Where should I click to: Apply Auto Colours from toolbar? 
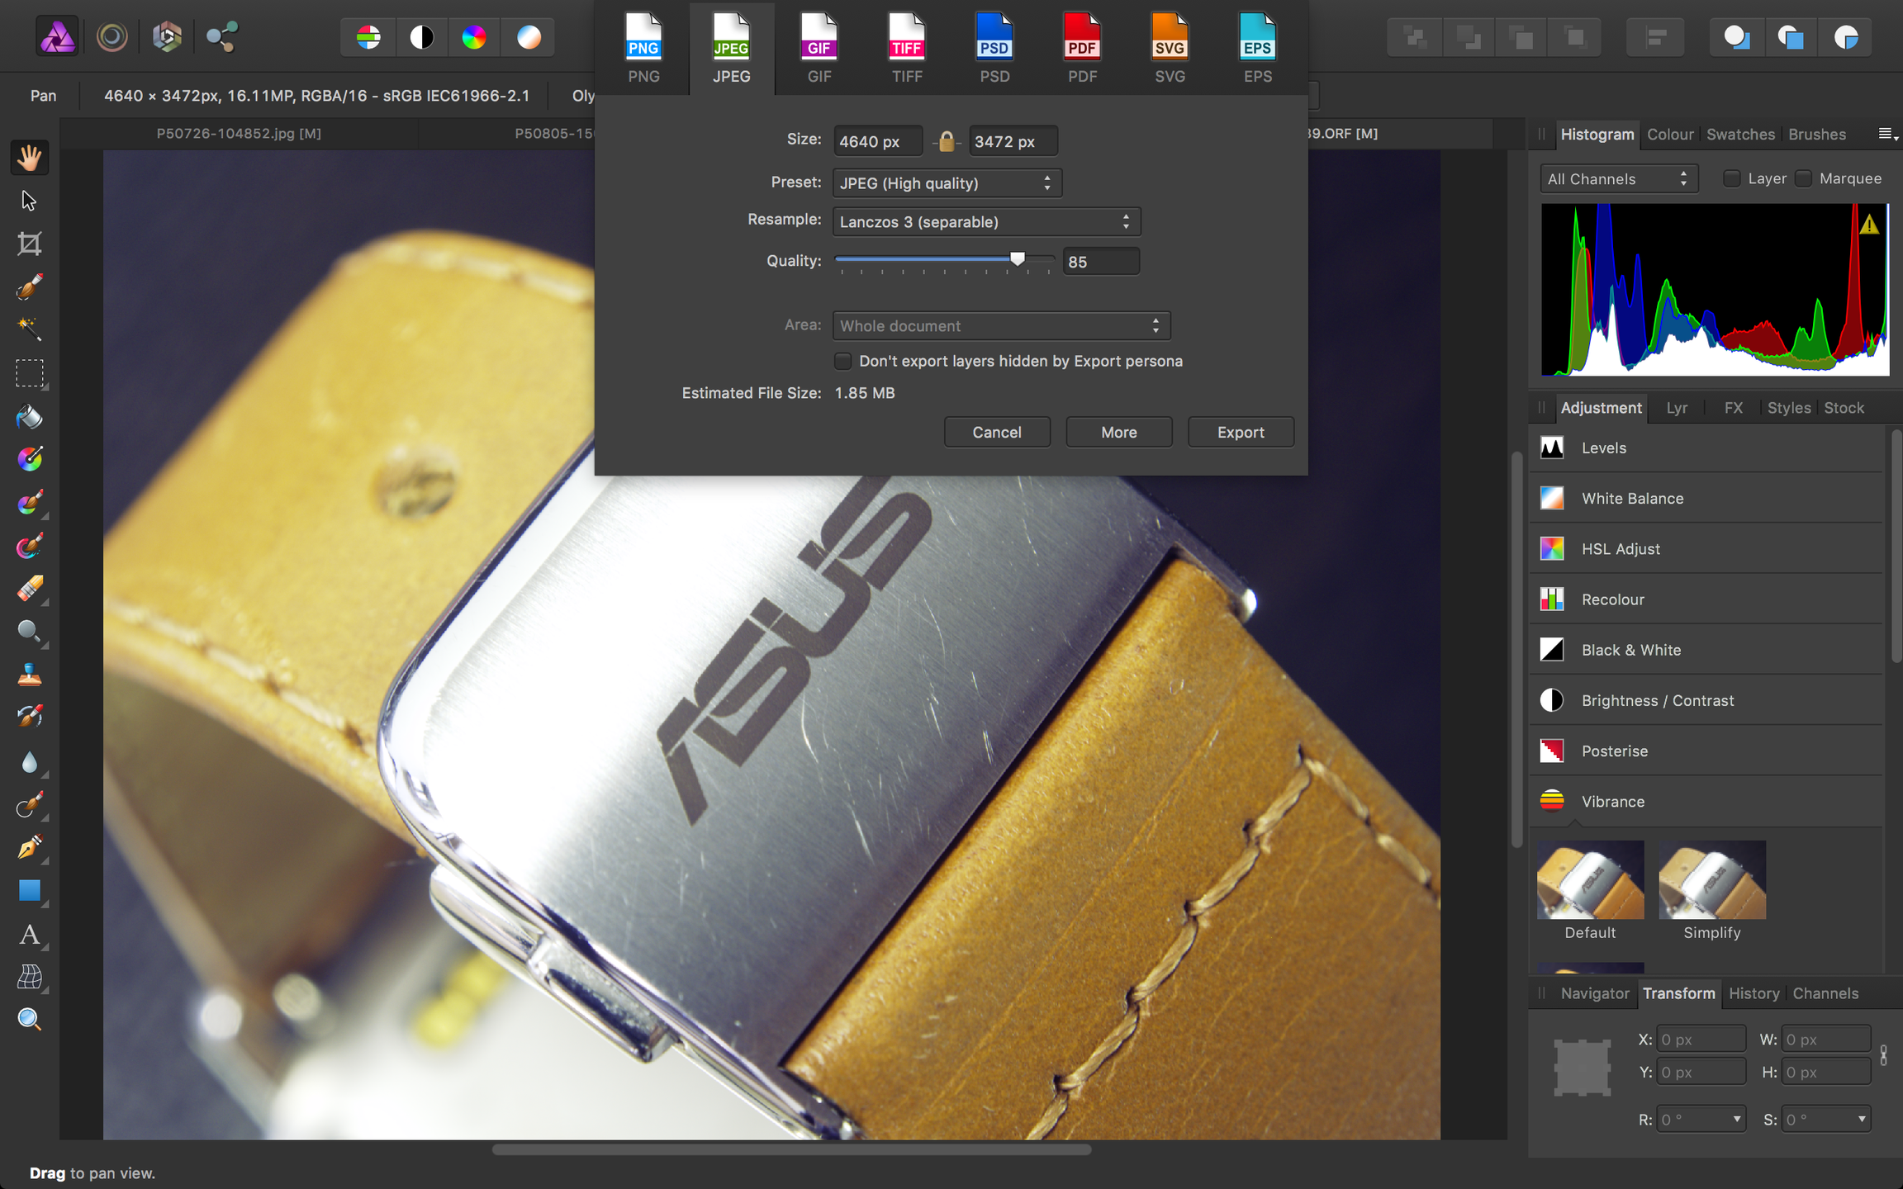click(x=474, y=37)
